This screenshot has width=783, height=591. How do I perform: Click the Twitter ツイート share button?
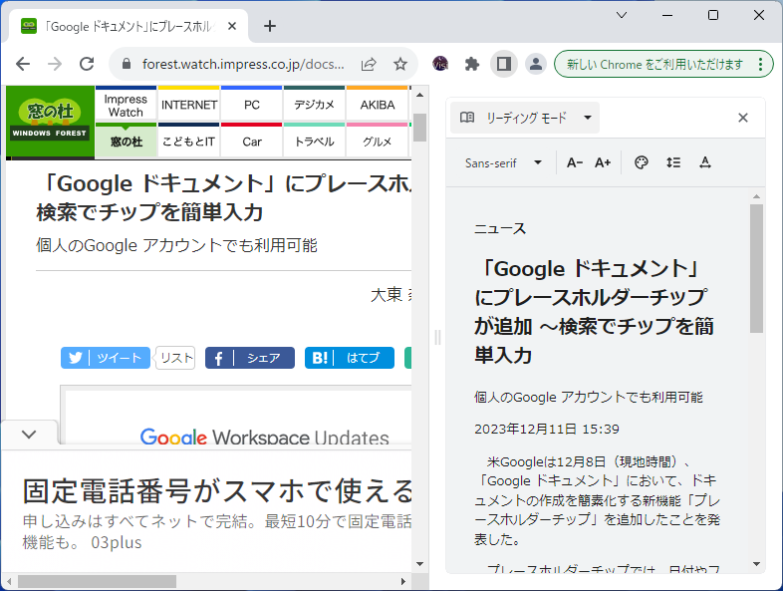pos(106,358)
